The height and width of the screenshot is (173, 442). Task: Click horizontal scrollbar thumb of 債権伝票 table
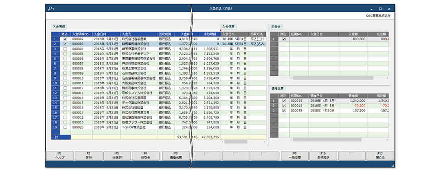(x=327, y=140)
